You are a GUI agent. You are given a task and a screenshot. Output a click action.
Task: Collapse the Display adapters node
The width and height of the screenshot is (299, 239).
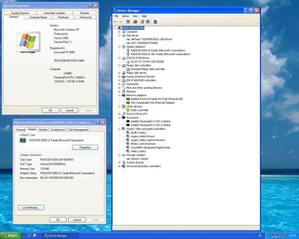click(x=120, y=47)
